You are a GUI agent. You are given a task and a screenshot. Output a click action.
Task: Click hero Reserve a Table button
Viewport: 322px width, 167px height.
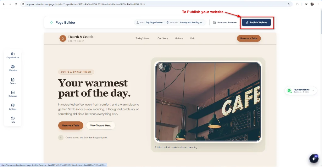point(71,125)
